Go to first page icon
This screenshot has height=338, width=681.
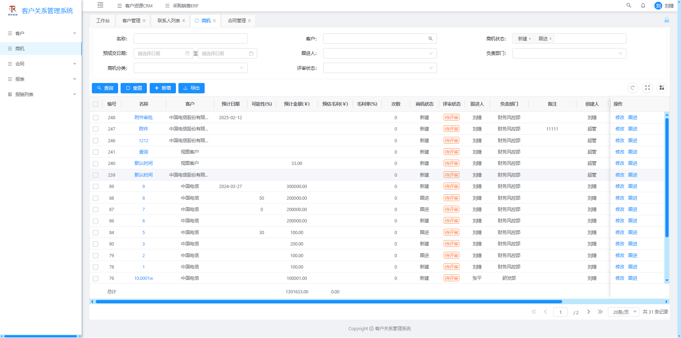[x=534, y=312]
